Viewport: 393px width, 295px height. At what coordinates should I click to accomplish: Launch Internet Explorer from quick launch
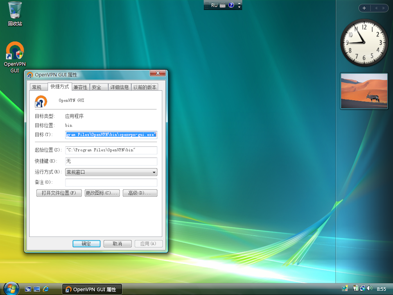[46, 289]
